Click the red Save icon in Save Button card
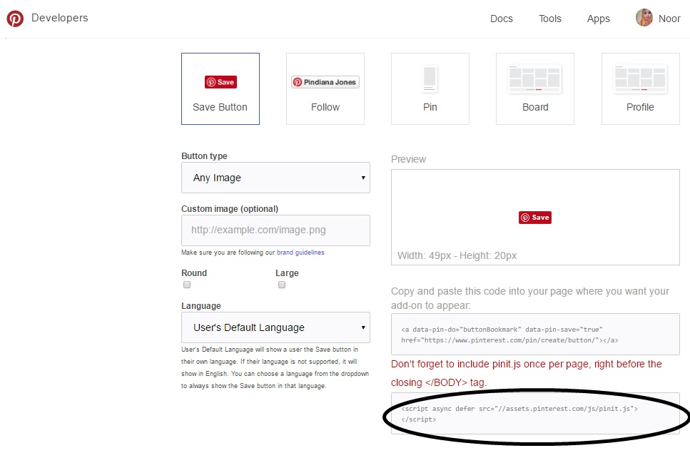 [x=221, y=82]
